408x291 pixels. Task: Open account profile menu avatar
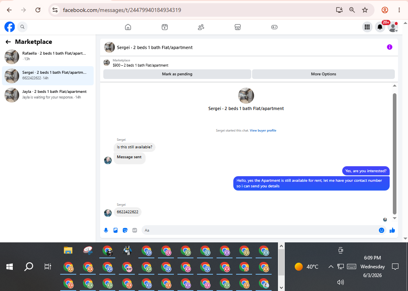coord(392,27)
